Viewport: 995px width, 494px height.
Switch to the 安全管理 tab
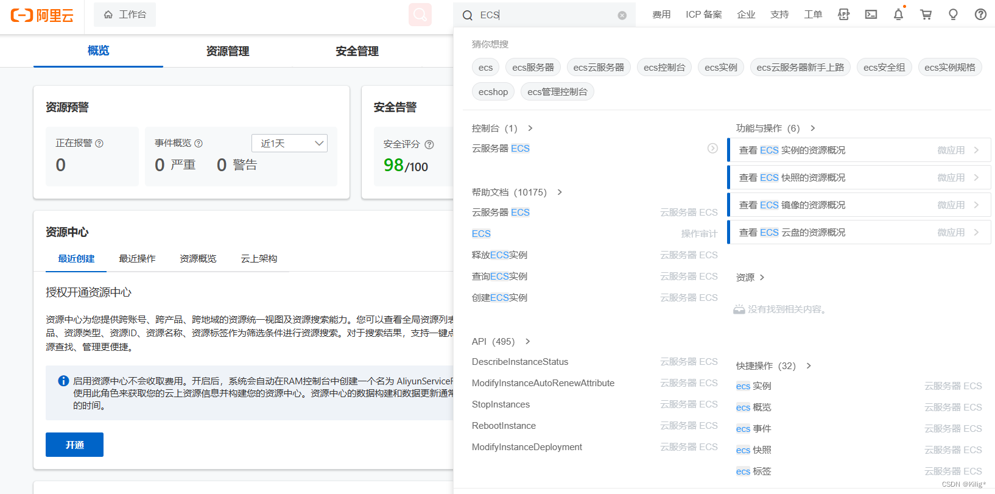tap(357, 51)
